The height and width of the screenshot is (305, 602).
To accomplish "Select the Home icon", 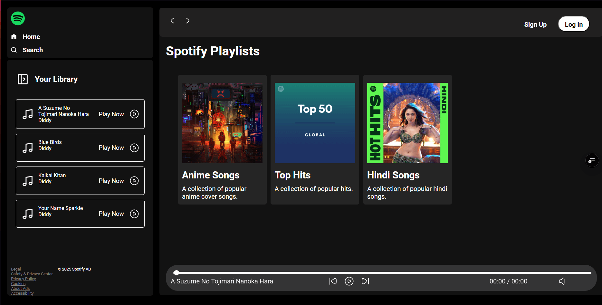I will coord(14,36).
